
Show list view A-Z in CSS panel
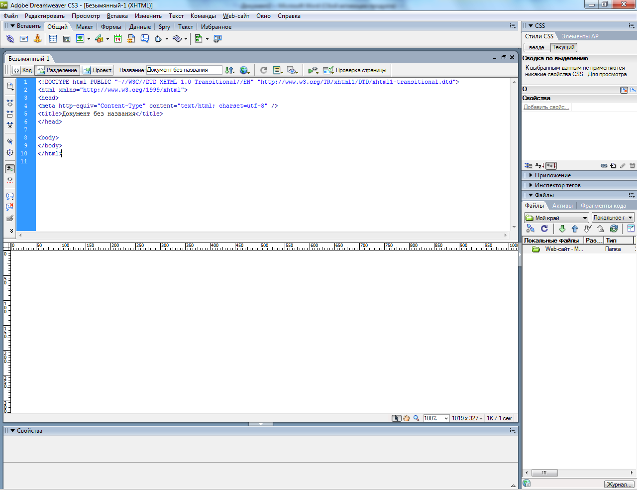point(539,166)
